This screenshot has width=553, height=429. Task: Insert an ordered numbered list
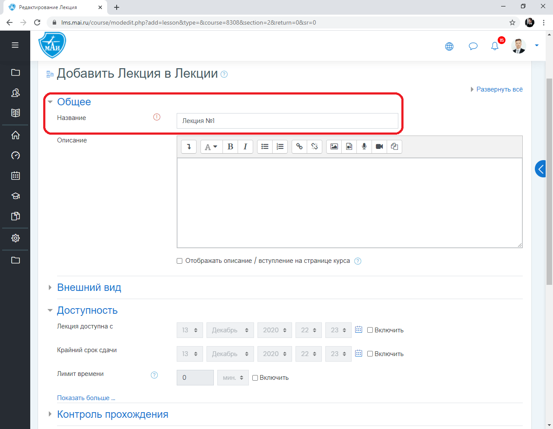[x=280, y=147]
